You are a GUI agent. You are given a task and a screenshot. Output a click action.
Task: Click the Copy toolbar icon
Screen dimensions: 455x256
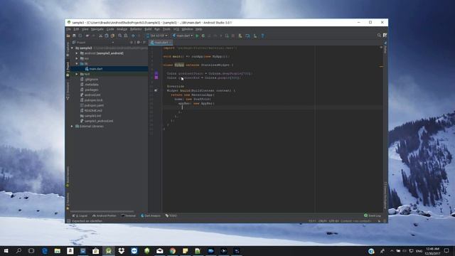107,36
